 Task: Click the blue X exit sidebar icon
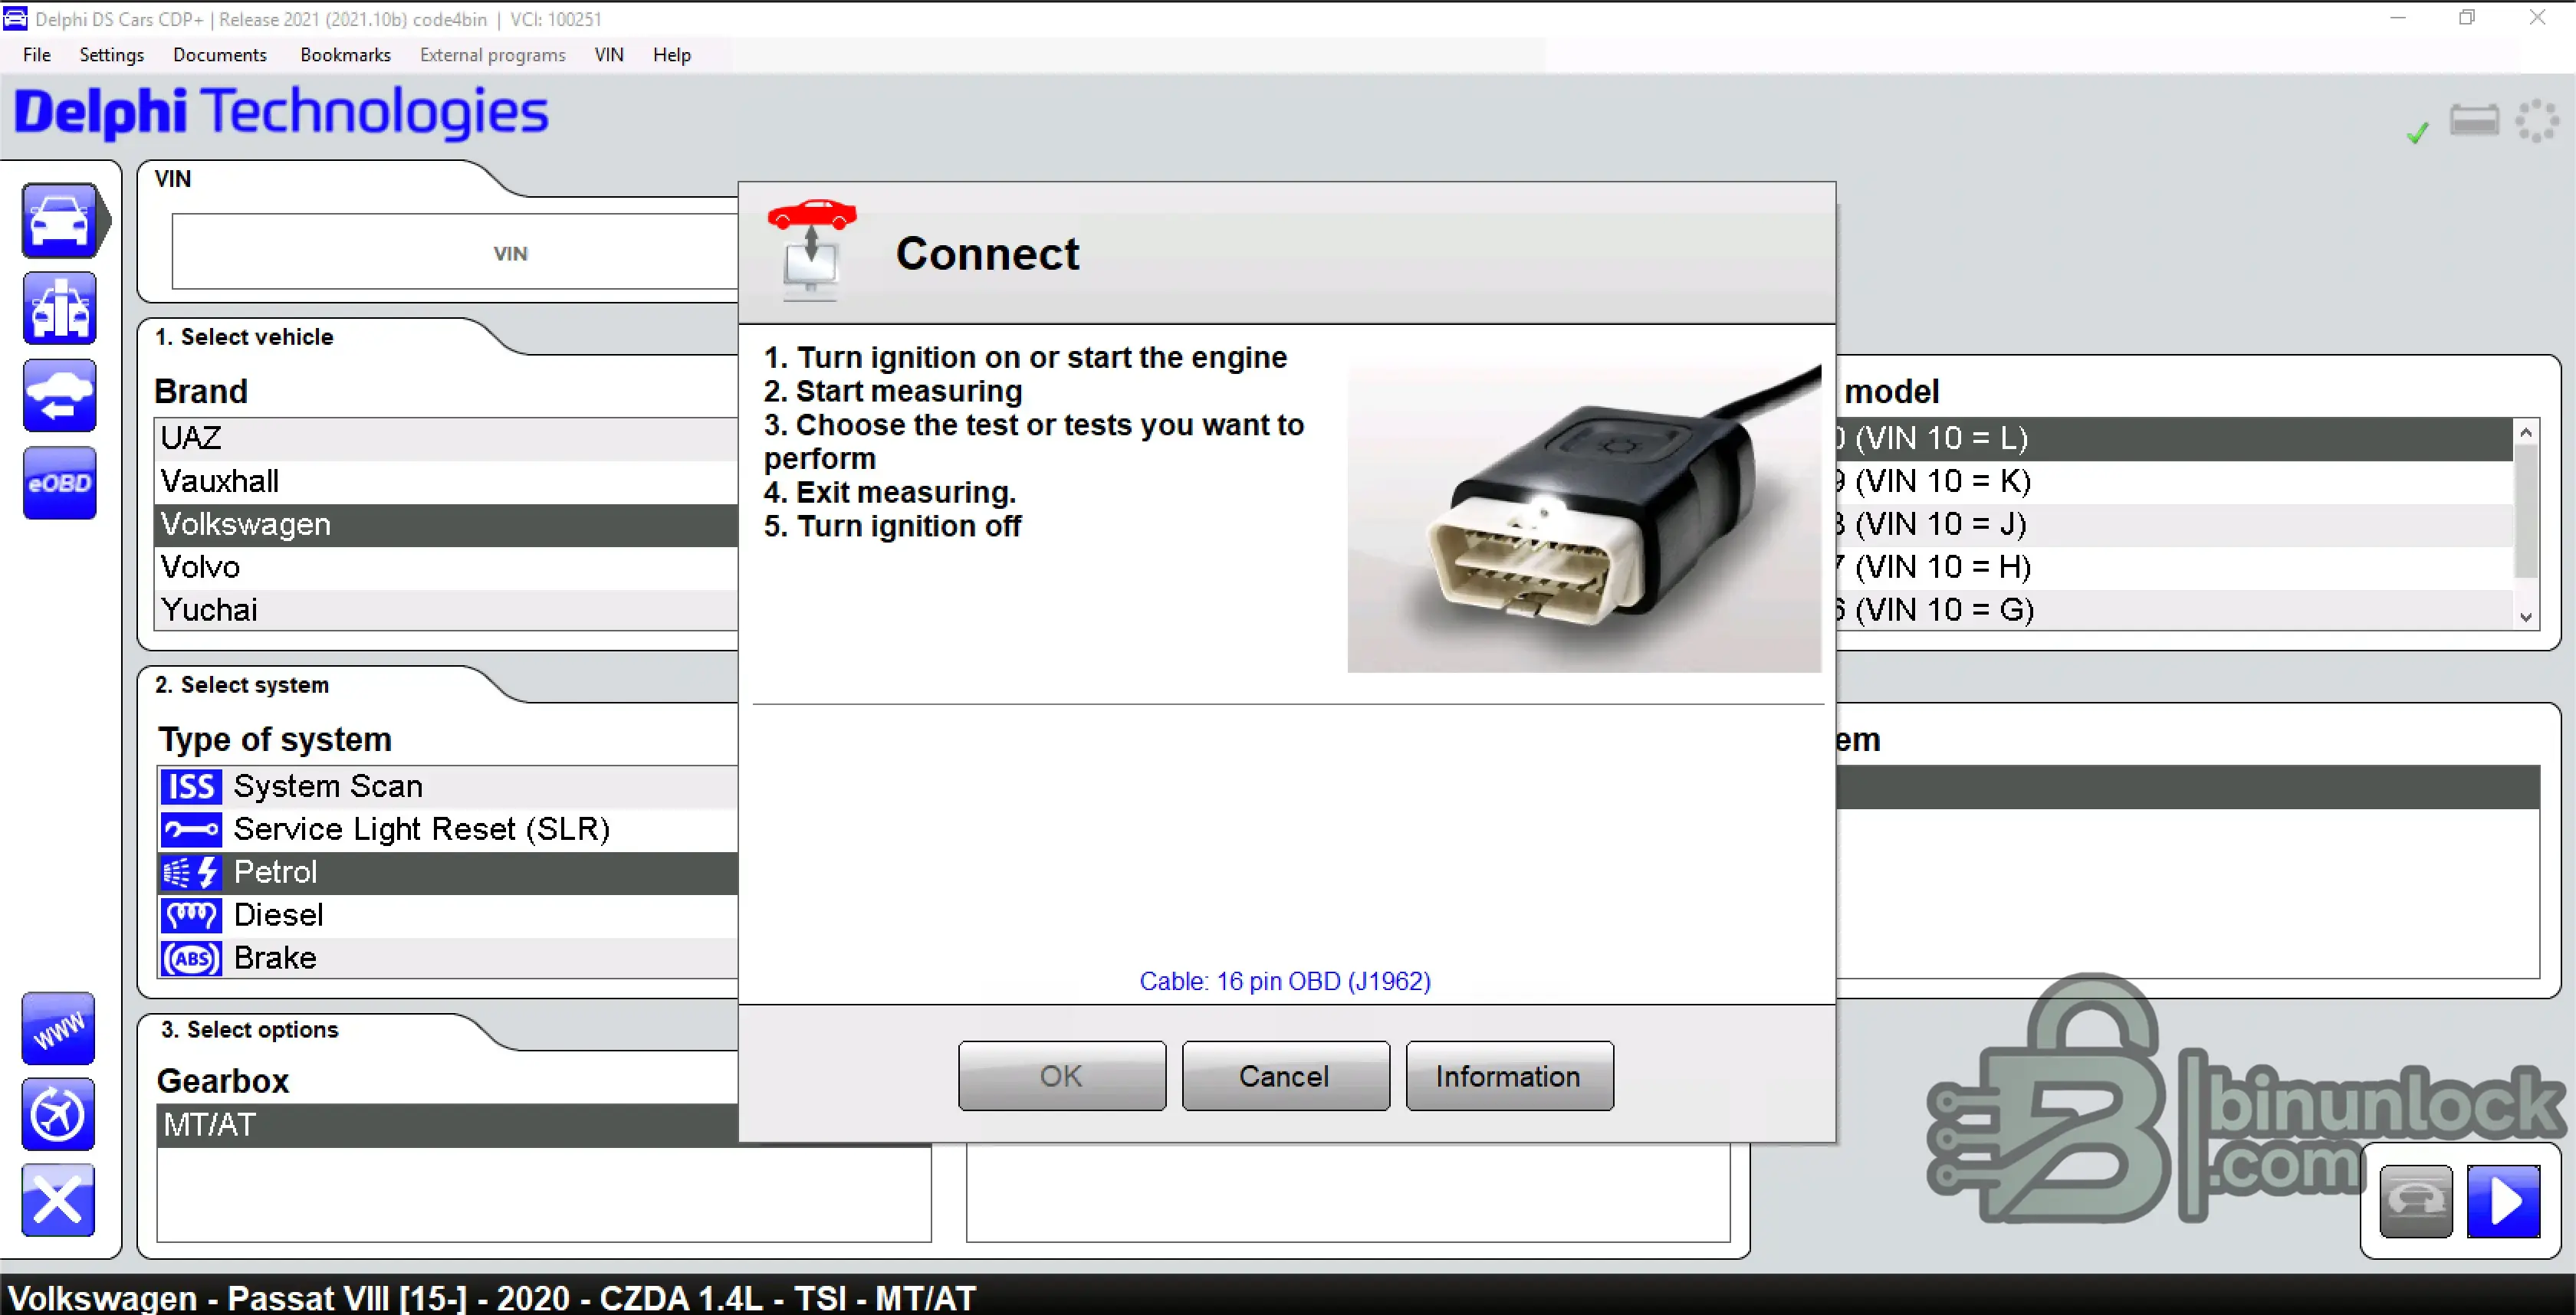point(58,1200)
